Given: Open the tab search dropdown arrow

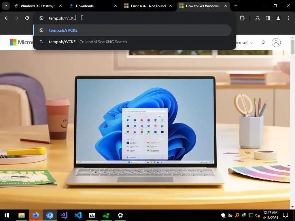Looking at the screenshot, I should (x=6, y=6).
